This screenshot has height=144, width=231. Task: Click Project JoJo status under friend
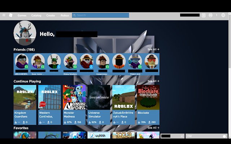tap(135, 74)
